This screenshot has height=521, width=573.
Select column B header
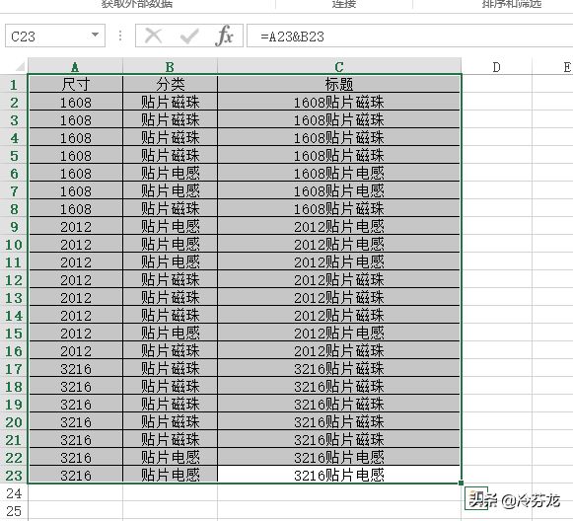(170, 66)
